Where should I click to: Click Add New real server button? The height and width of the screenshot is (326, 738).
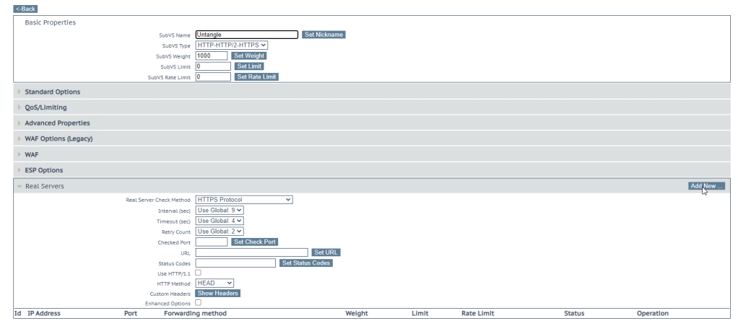click(x=706, y=186)
